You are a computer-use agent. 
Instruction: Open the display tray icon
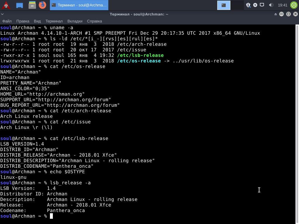(262, 5)
